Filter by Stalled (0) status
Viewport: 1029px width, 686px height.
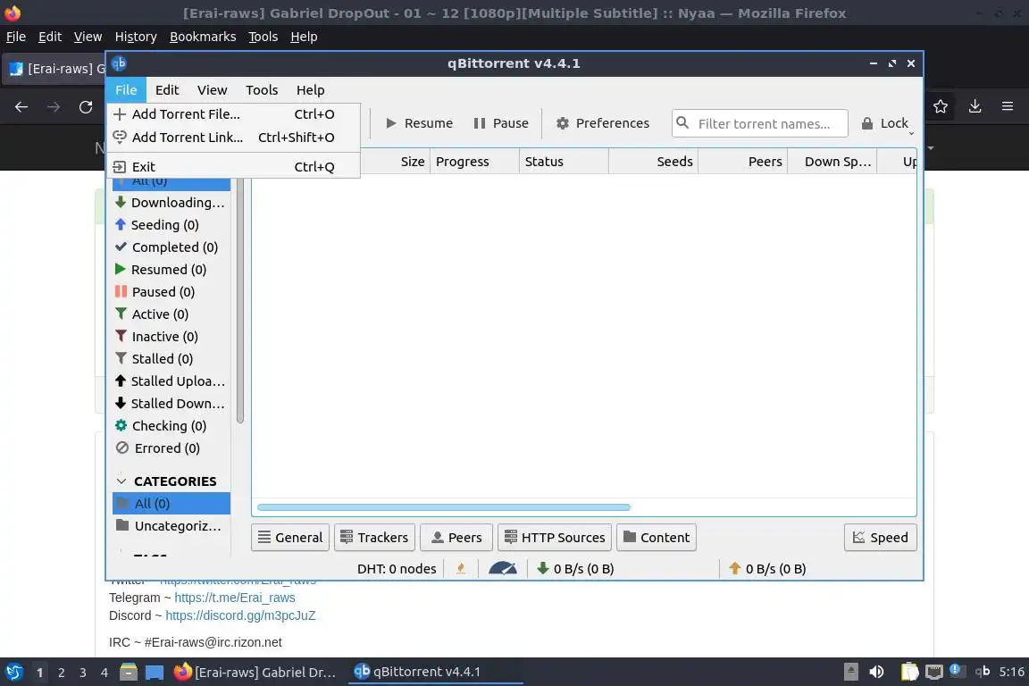tap(171, 359)
